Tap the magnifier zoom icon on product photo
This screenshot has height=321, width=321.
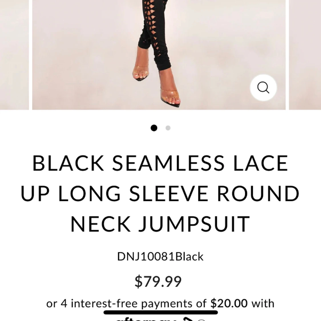[x=263, y=88]
